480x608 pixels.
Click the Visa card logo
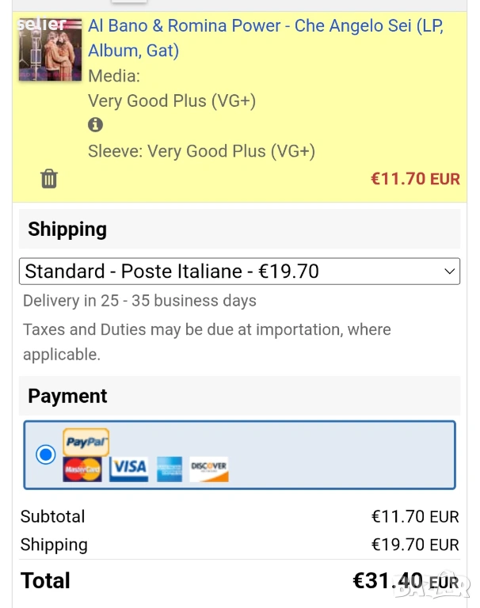click(x=128, y=469)
